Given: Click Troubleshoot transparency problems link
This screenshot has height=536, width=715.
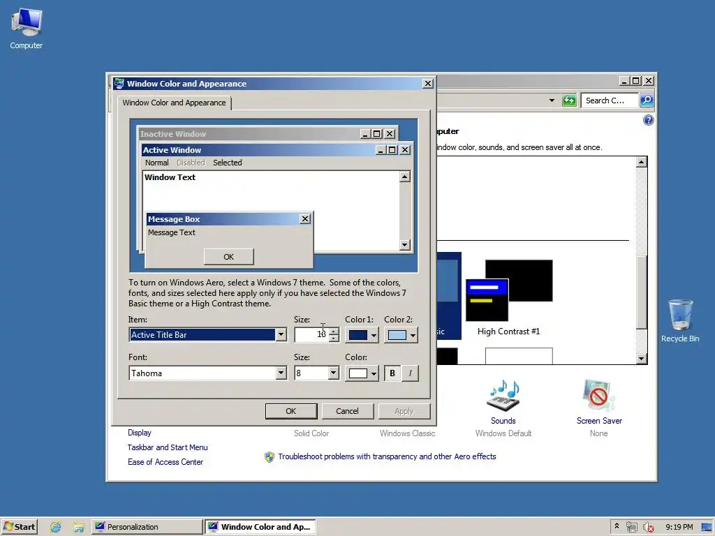Looking at the screenshot, I should pos(387,456).
